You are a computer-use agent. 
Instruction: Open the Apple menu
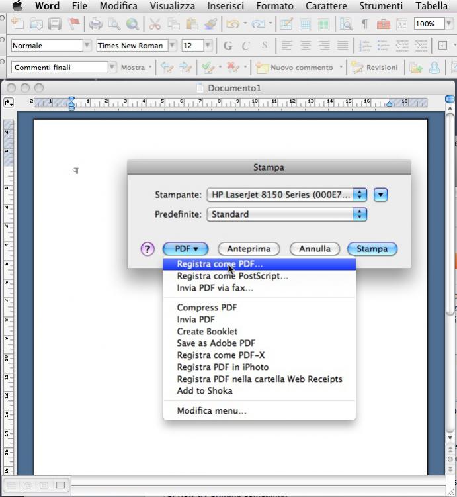[x=17, y=6]
